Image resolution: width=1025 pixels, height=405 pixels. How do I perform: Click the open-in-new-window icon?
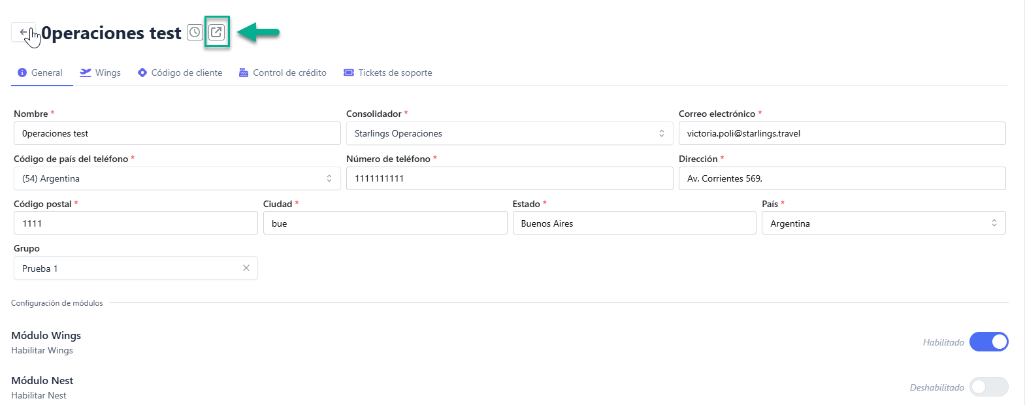click(x=216, y=32)
